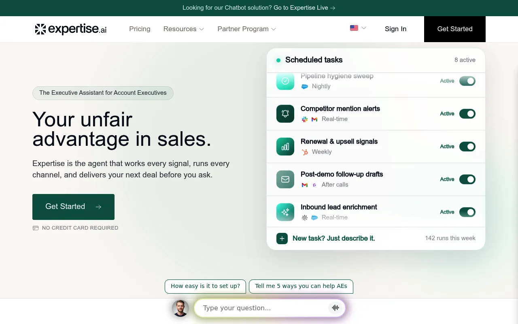Click the '8 active' count text
This screenshot has width=518, height=324.
click(x=465, y=60)
